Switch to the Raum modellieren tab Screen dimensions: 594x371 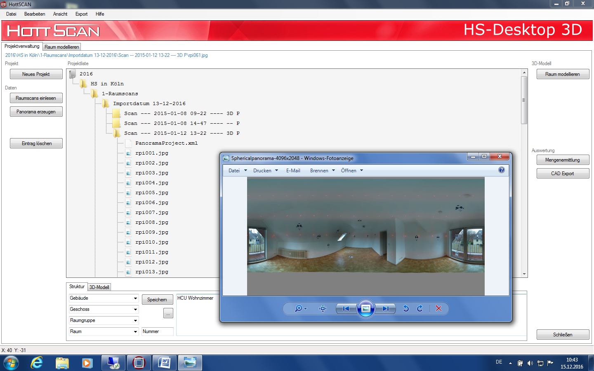coord(61,47)
